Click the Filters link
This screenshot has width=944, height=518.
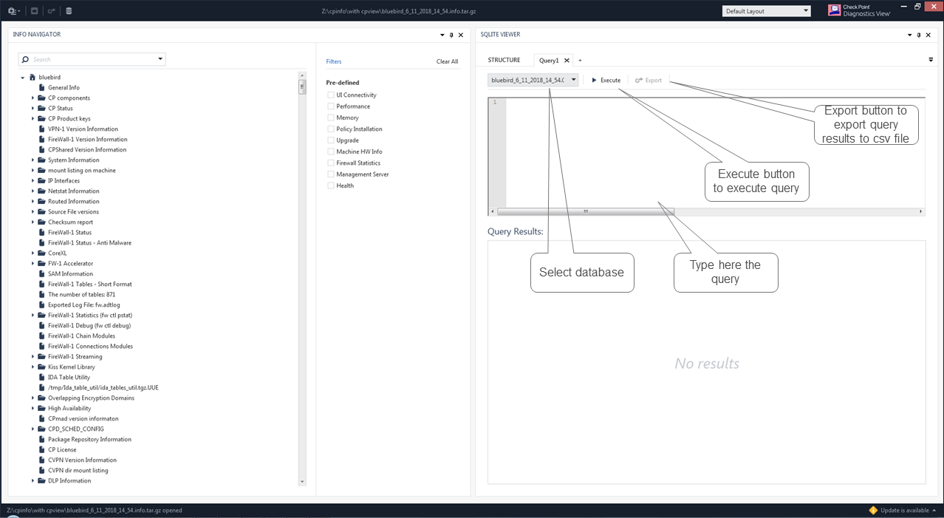(x=334, y=61)
